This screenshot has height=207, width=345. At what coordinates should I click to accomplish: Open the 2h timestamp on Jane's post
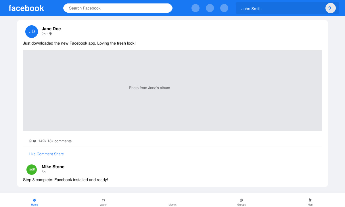tap(43, 34)
